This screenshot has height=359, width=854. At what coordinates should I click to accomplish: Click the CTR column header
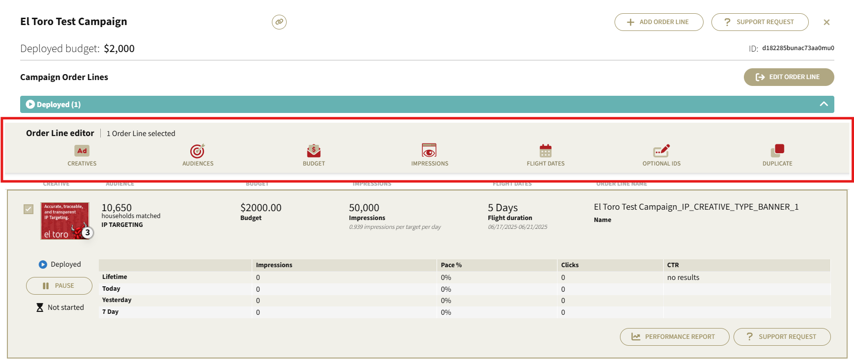point(673,265)
